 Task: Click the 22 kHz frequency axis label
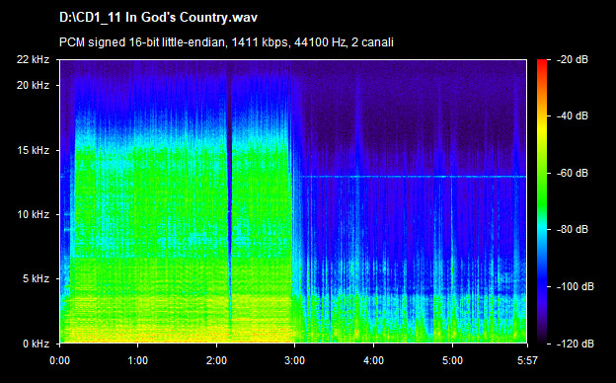coord(33,59)
